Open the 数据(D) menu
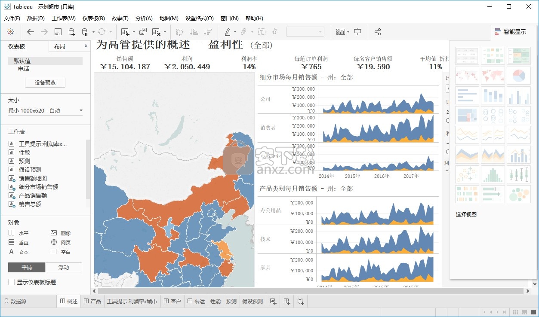 (36, 18)
